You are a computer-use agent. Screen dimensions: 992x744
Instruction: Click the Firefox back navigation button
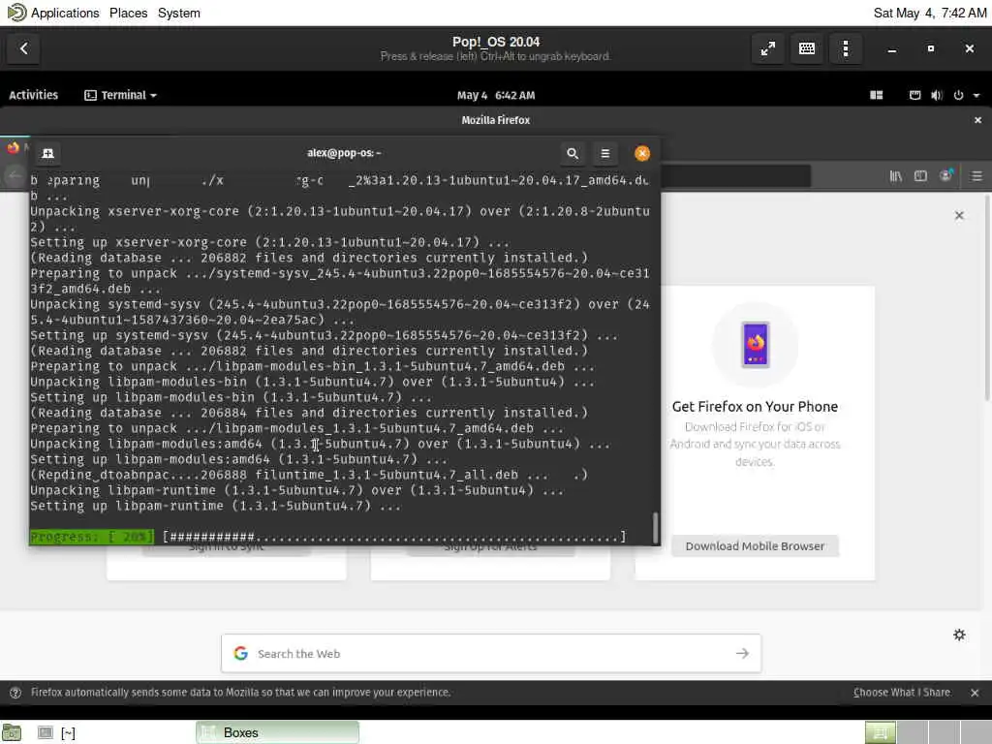coord(14,176)
